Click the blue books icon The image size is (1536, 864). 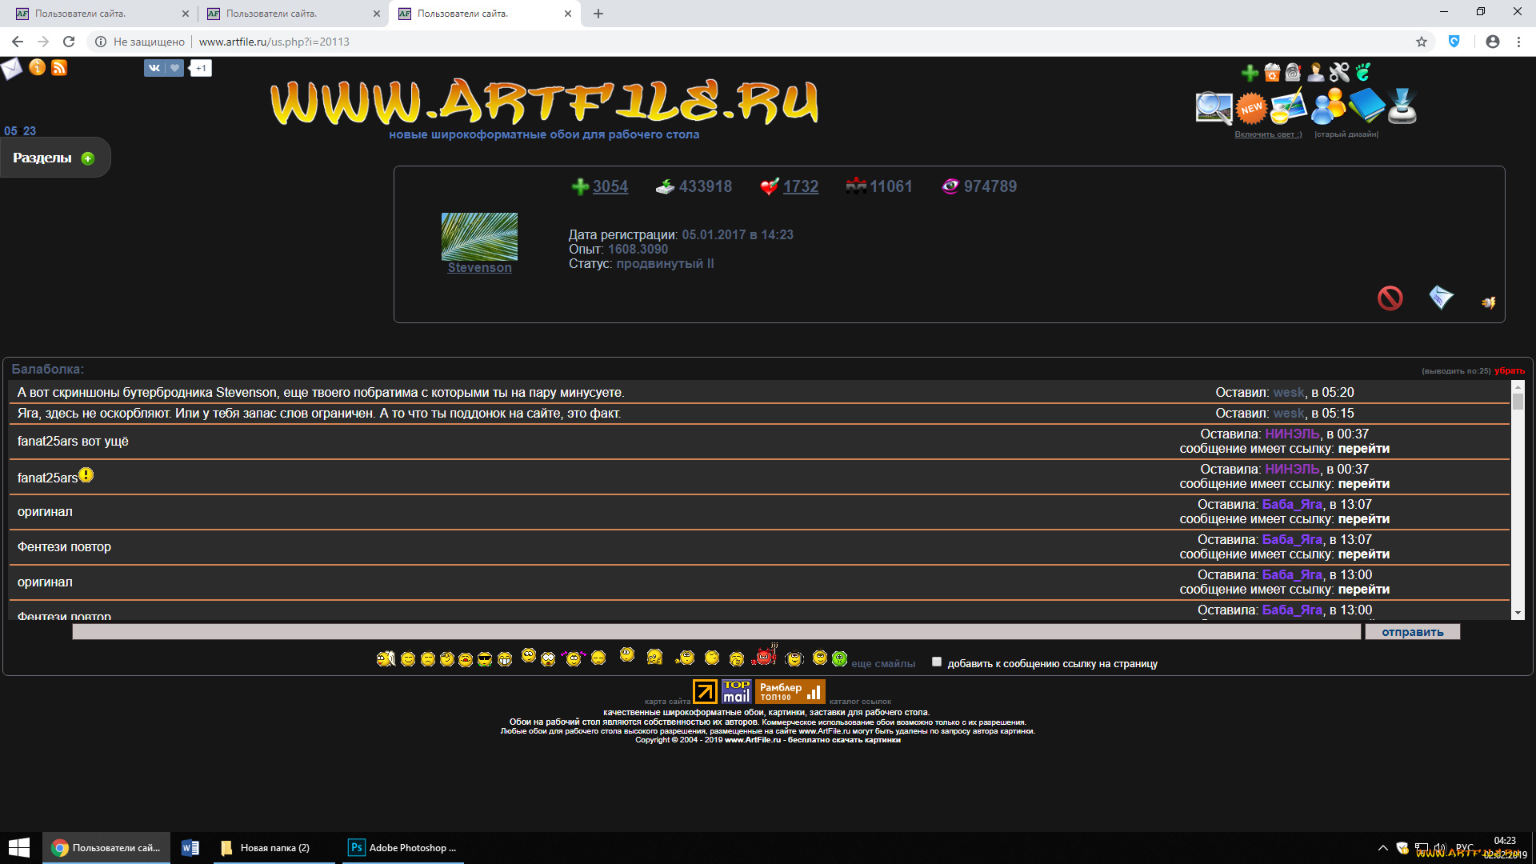pyautogui.click(x=1366, y=106)
